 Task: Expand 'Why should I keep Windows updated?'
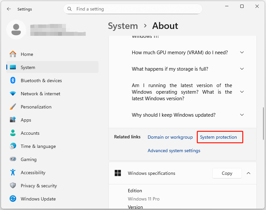pos(242,115)
